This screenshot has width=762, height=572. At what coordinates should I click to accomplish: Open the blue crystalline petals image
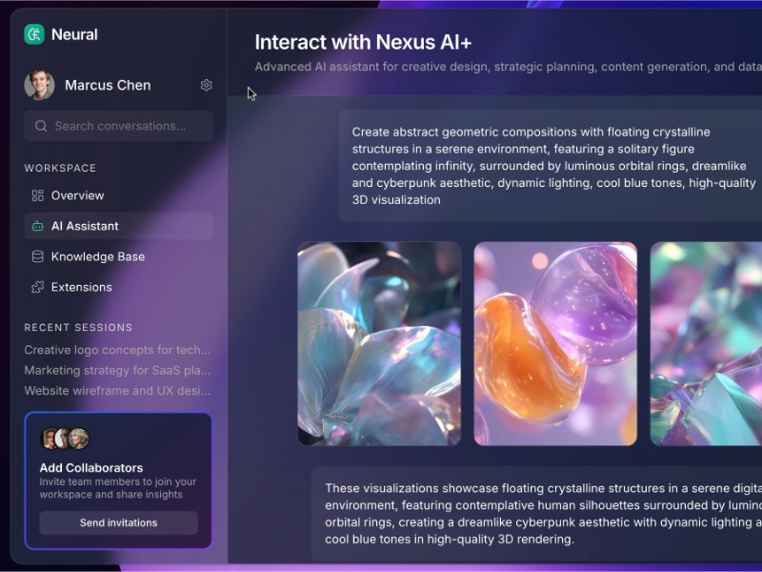point(379,343)
